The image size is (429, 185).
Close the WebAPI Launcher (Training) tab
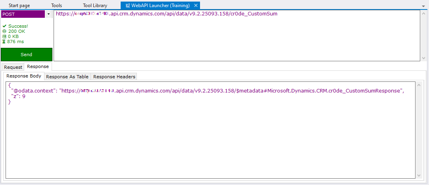pyautogui.click(x=196, y=6)
